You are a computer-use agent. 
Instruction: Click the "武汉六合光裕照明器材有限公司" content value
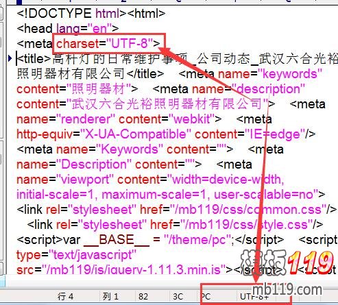click(167, 104)
